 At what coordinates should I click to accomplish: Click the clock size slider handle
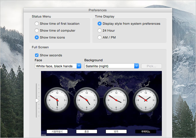tap(37, 100)
